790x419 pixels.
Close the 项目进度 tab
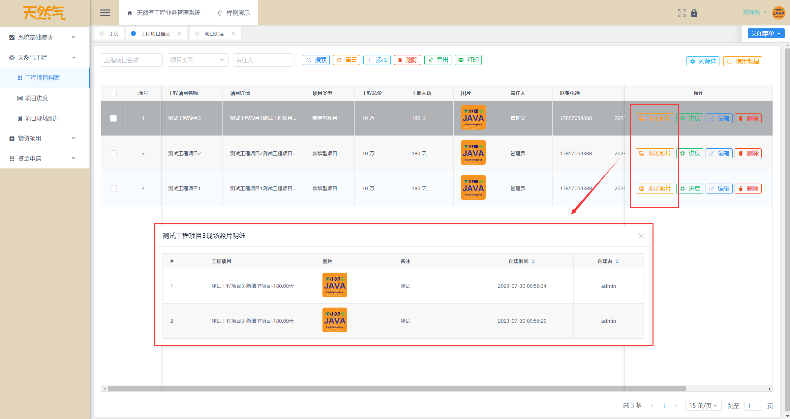(233, 33)
